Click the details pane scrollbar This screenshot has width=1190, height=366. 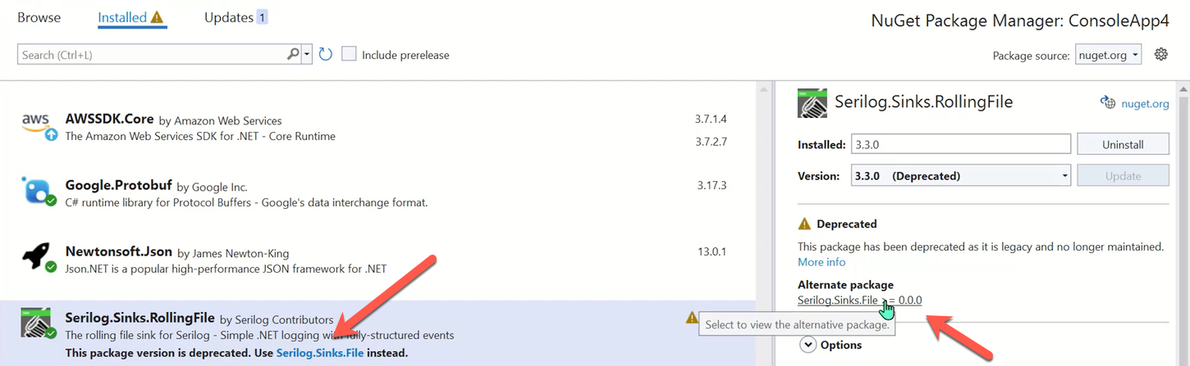pyautogui.click(x=1183, y=223)
